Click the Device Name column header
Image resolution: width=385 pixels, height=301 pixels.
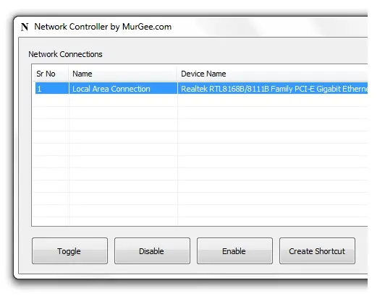pyautogui.click(x=272, y=74)
